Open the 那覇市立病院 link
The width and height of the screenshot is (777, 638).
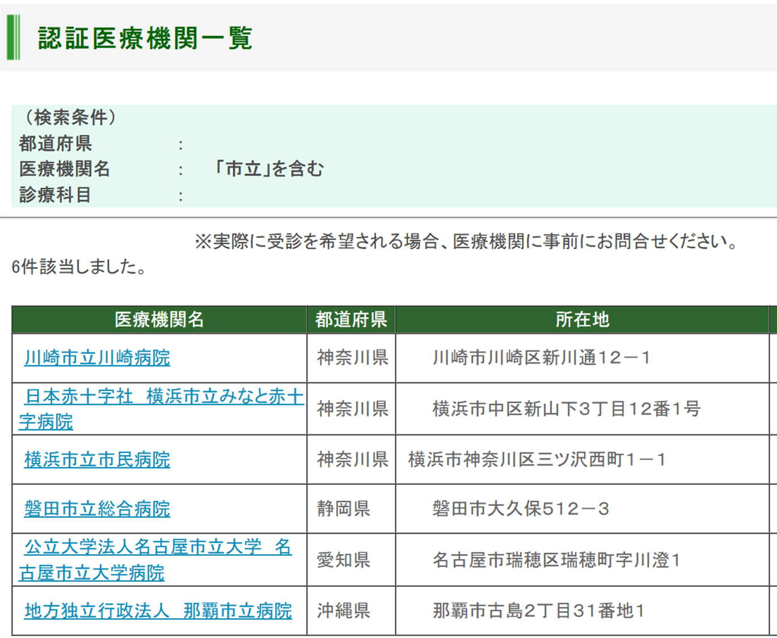(158, 611)
